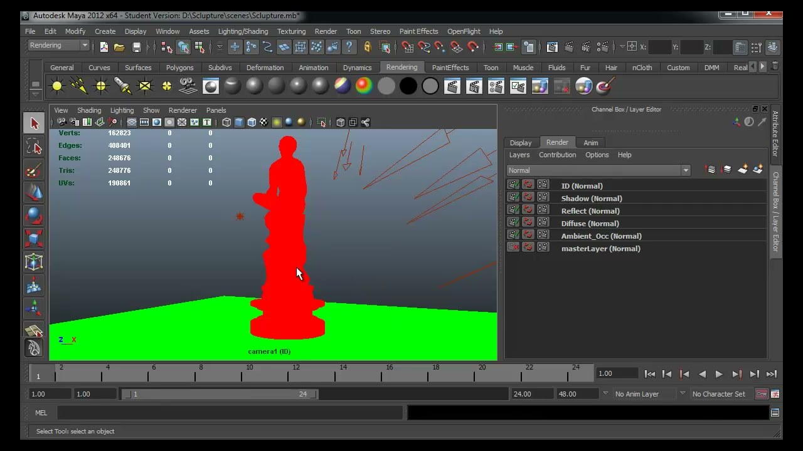
Task: Click MEL command language label button
Action: (41, 413)
